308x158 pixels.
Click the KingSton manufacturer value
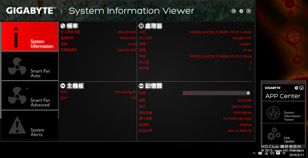coord(245,125)
